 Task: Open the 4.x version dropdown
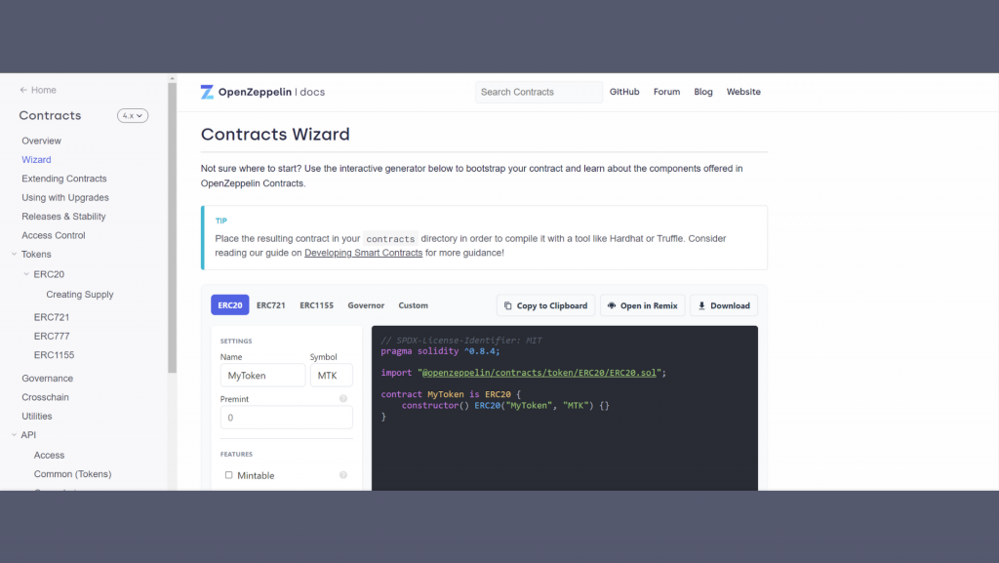pos(133,116)
